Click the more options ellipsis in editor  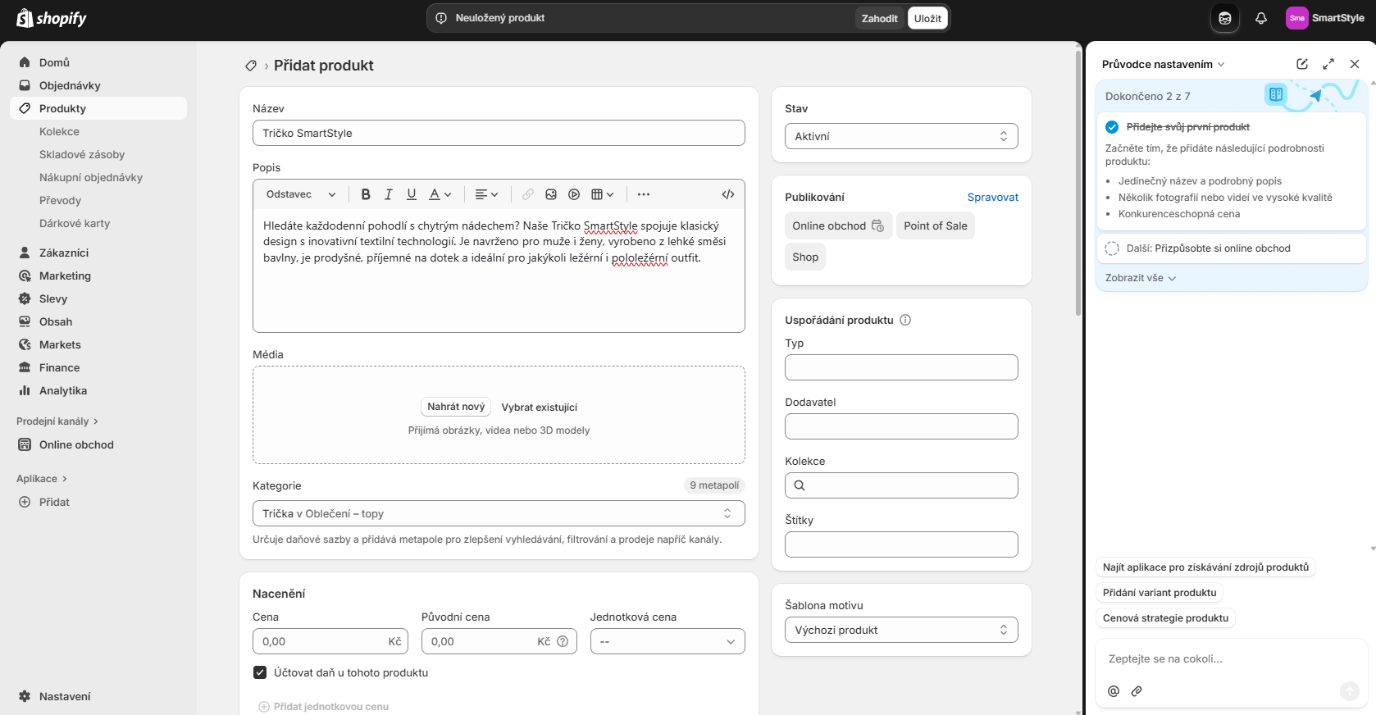click(644, 194)
